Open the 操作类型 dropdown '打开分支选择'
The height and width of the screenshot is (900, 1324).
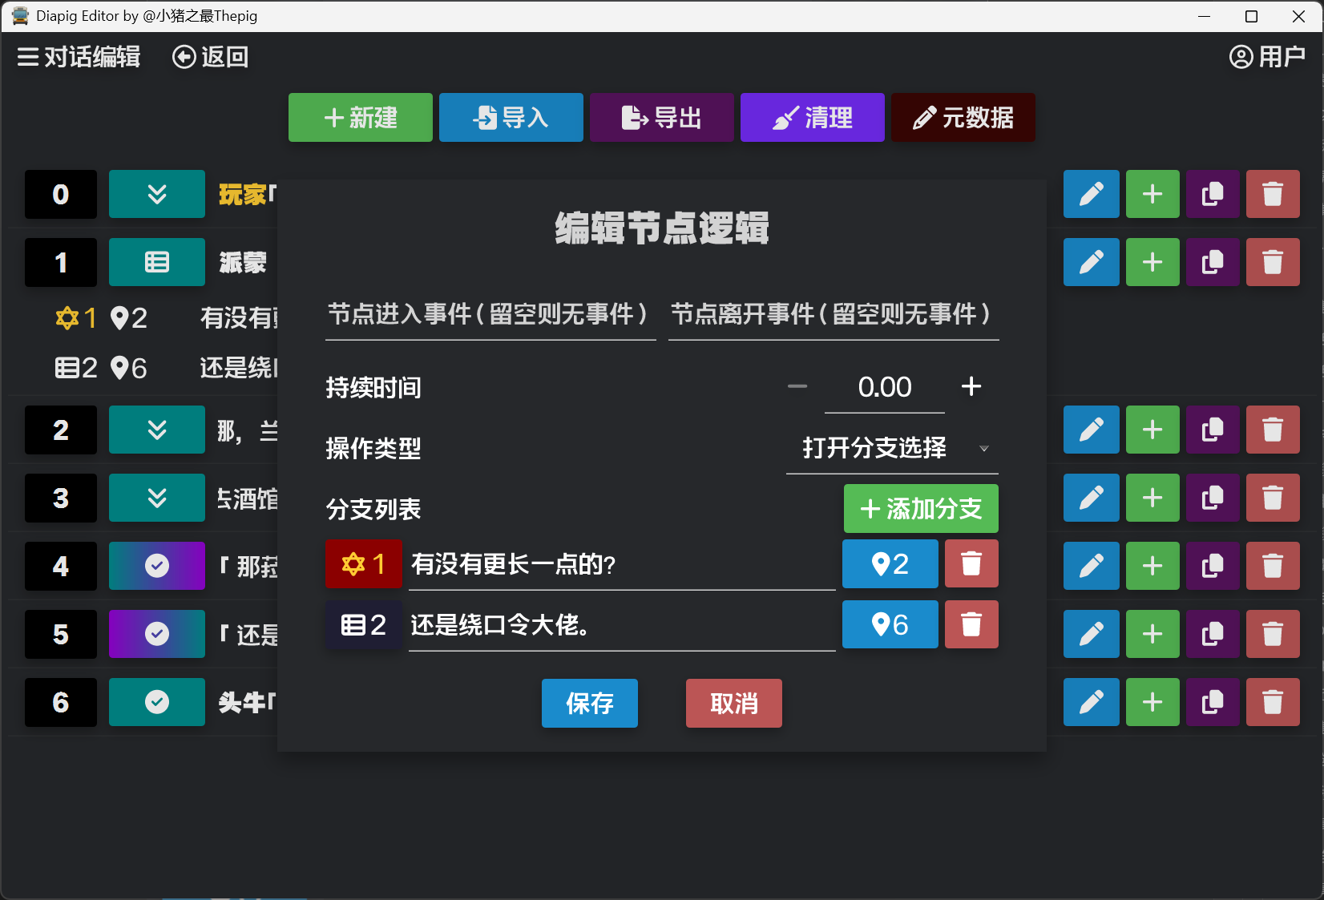[891, 448]
